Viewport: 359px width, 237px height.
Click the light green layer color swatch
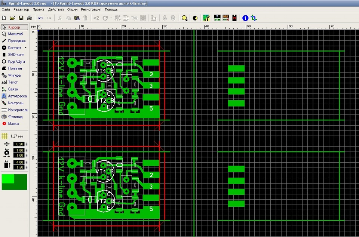pyautogui.click(x=8, y=179)
